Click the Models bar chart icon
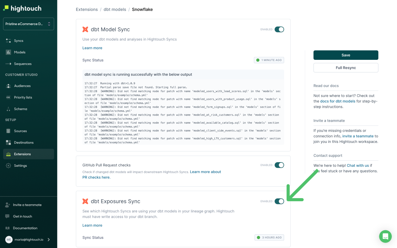The height and width of the screenshot is (248, 397). point(8,52)
